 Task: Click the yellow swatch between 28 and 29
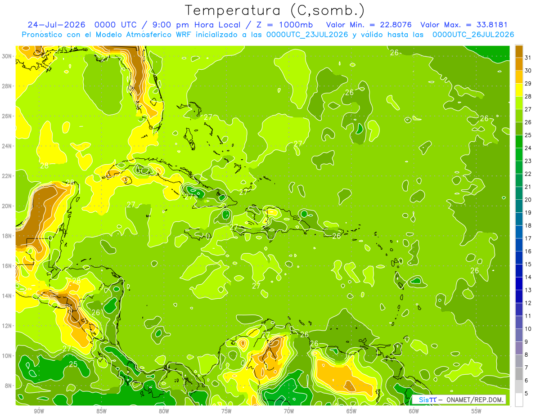click(519, 90)
